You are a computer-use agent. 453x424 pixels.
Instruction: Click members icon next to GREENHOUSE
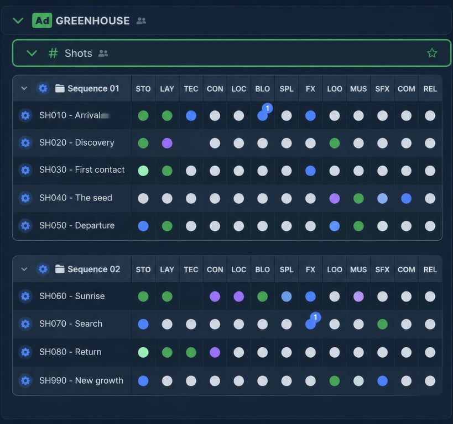click(141, 21)
